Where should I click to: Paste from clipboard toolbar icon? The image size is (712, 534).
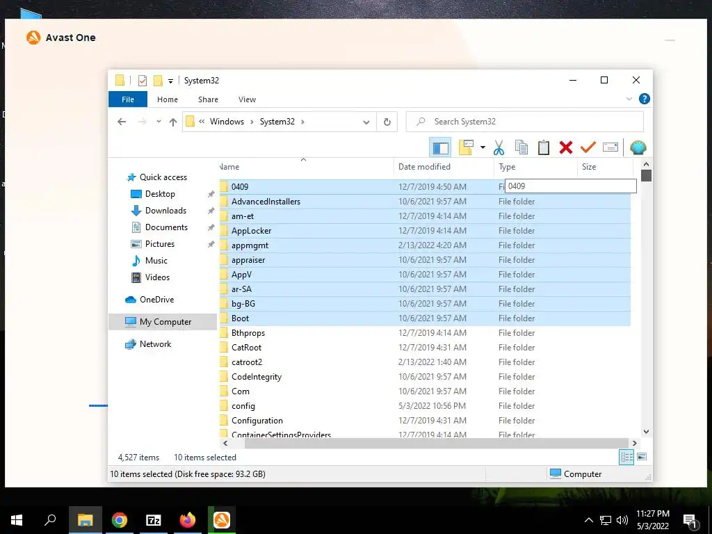(544, 147)
